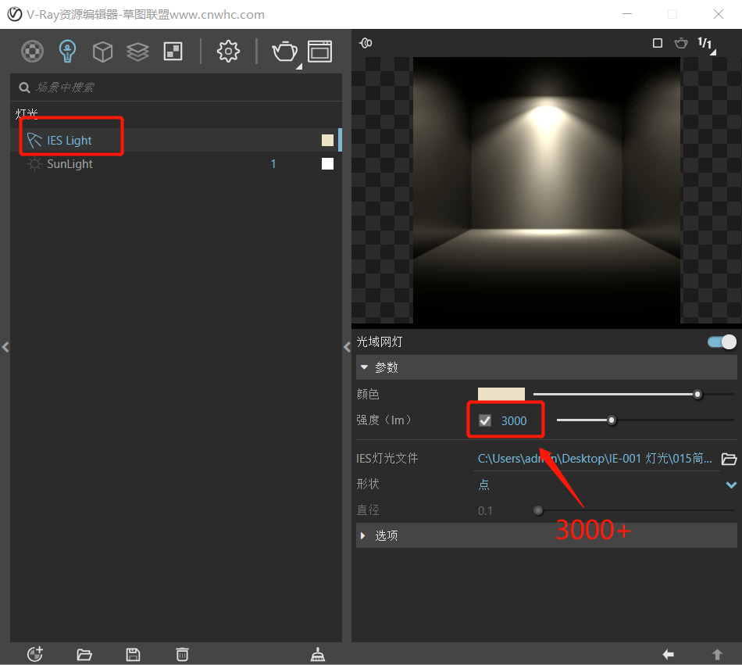Edit the intensity value 3000
Screen dimensions: 742x665
point(514,420)
